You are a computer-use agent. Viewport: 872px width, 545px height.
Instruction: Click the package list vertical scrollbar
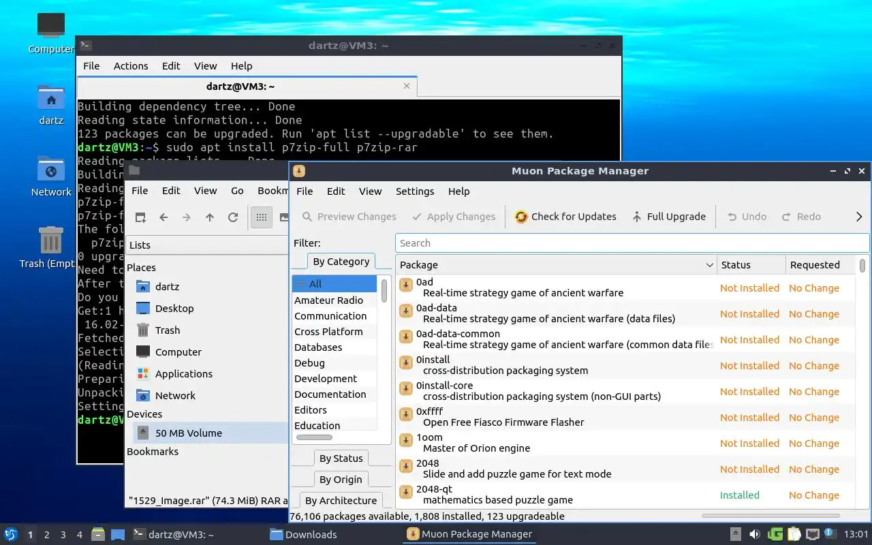(863, 266)
